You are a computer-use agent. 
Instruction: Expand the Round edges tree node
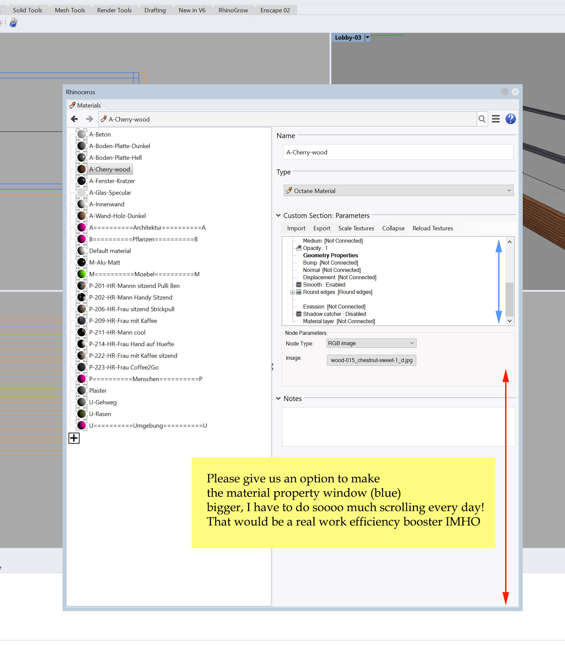click(x=292, y=292)
